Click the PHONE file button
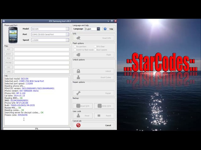 click(x=8, y=62)
